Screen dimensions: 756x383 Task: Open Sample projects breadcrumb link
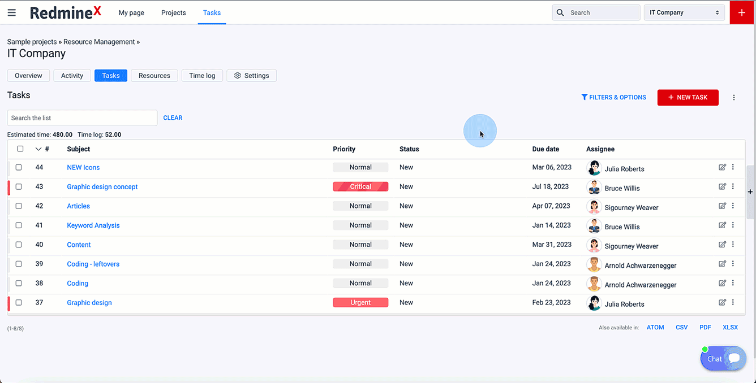32,42
